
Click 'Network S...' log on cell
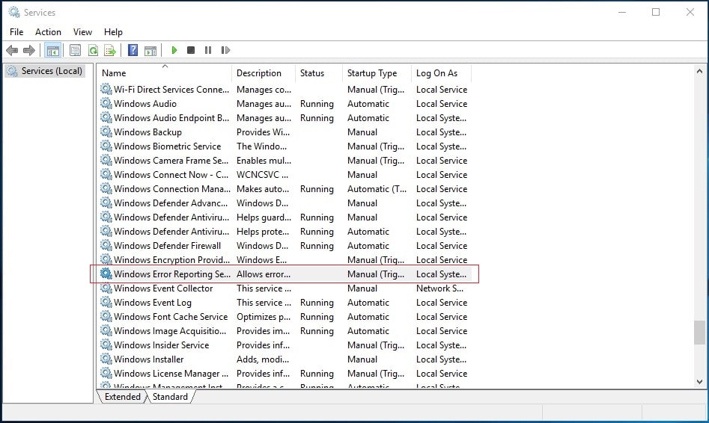click(439, 288)
